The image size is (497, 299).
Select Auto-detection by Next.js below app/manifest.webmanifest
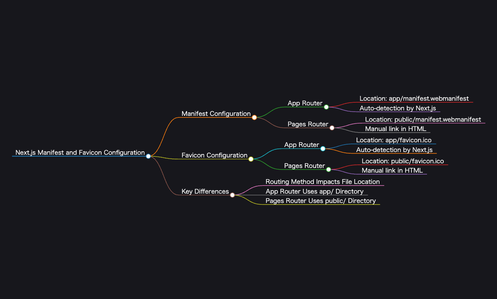tap(398, 108)
